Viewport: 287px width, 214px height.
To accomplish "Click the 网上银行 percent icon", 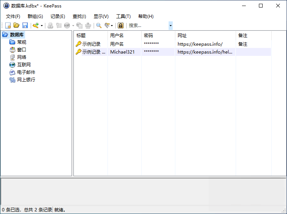I will [12, 80].
